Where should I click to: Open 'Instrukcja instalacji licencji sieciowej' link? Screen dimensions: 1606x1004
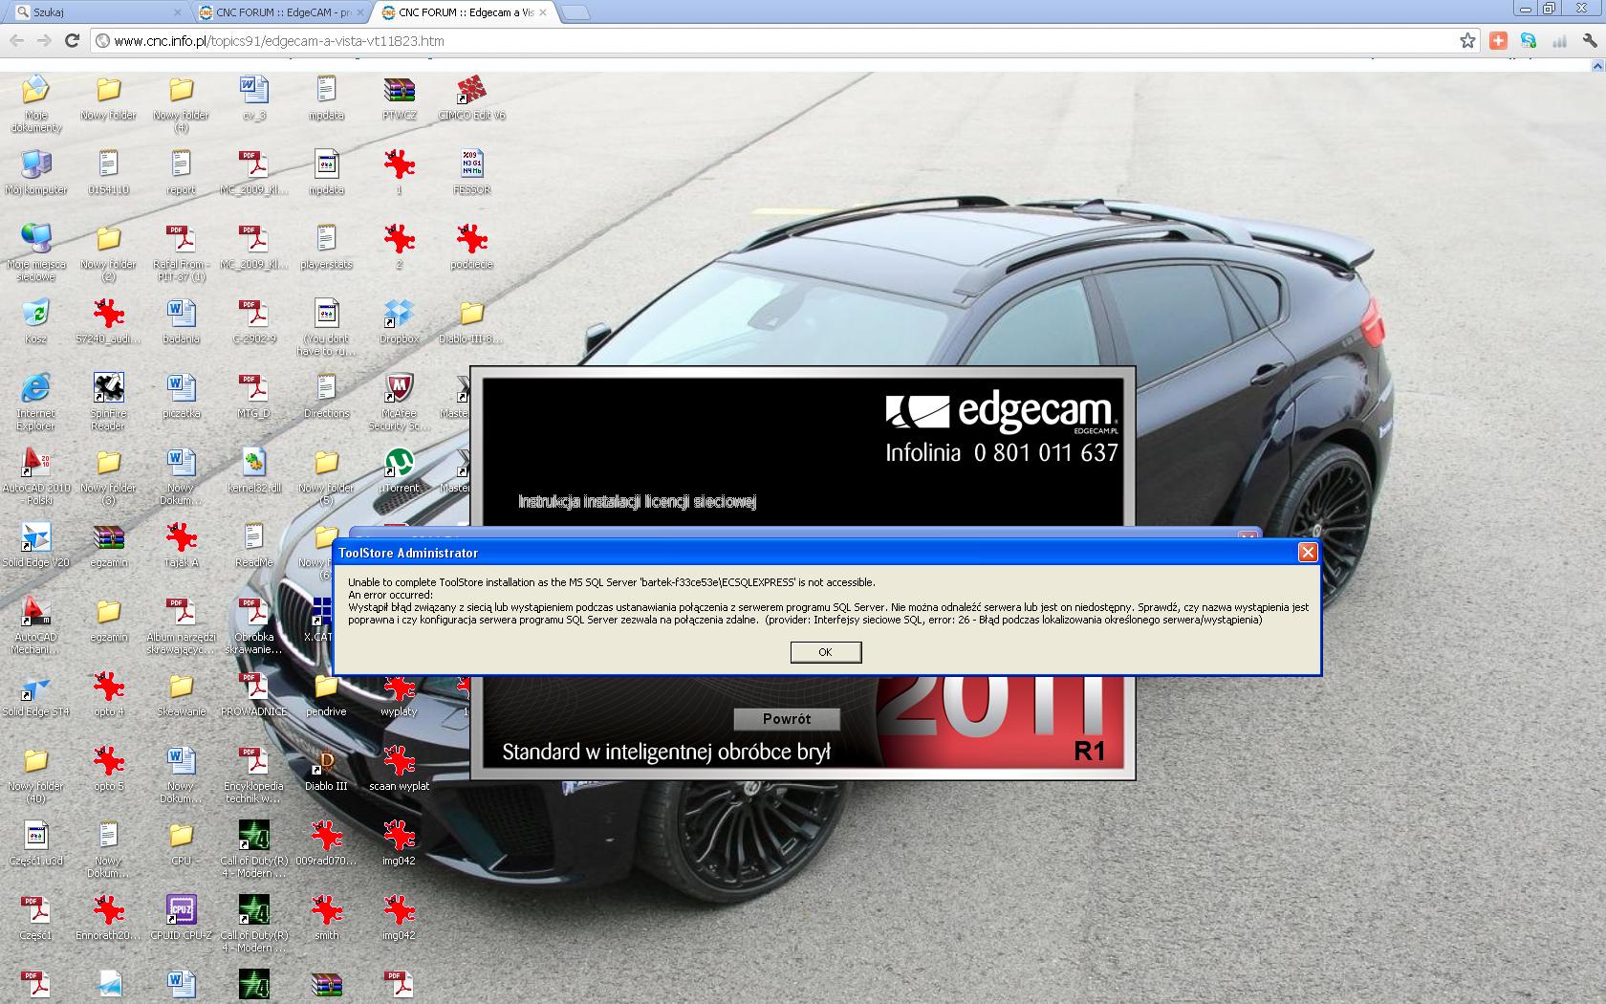click(x=637, y=501)
